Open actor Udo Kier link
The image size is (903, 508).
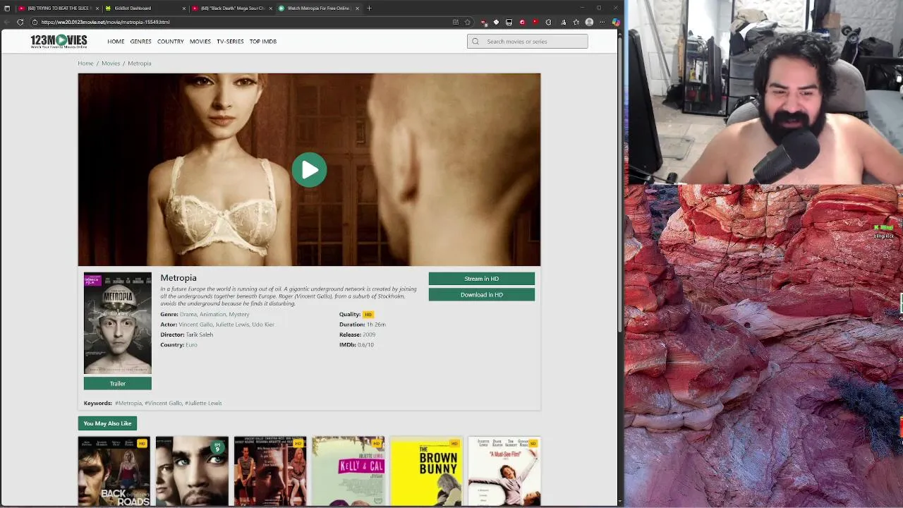[263, 325]
